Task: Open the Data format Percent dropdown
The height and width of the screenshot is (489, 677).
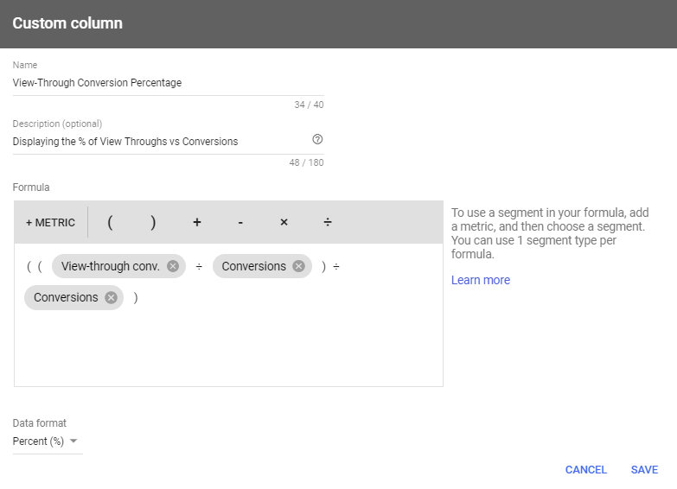Action: click(48, 441)
